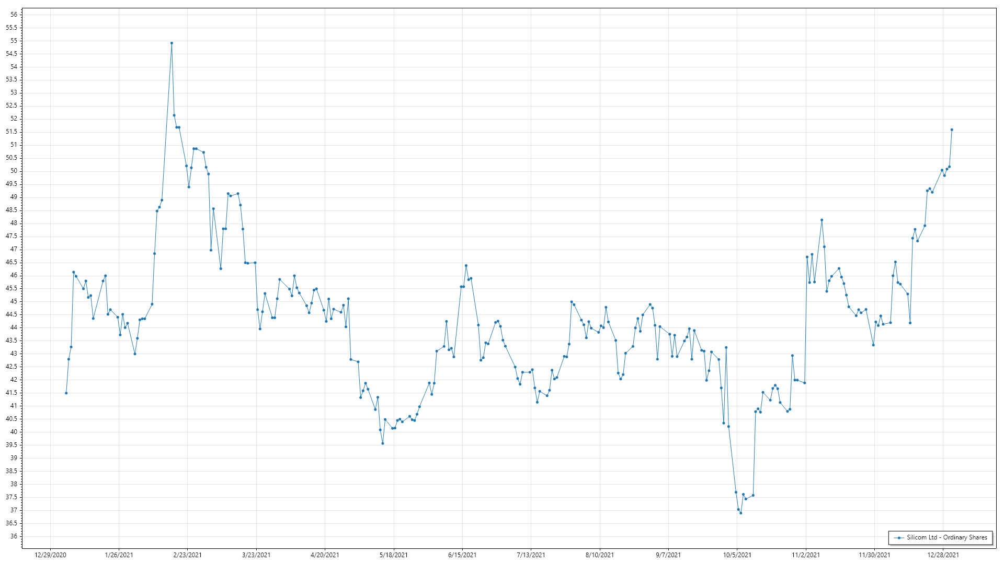The width and height of the screenshot is (1004, 564).
Task: Click the 36 y-axis tick label
Action: (14, 536)
